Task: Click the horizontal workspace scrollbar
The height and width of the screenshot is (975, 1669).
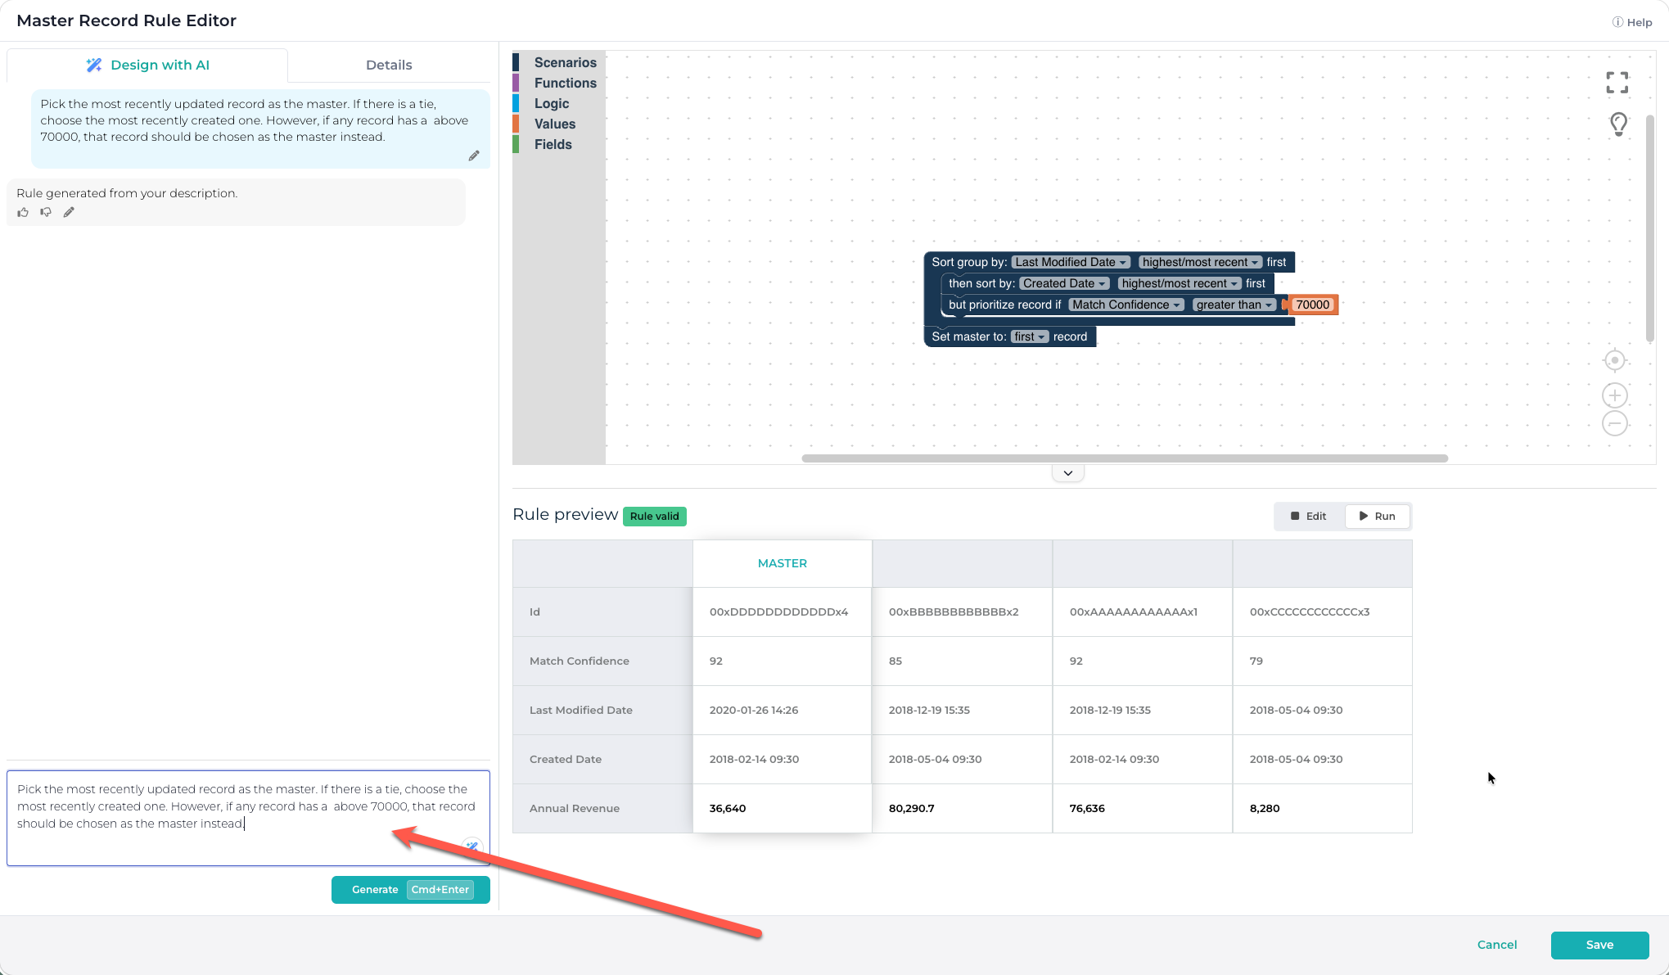Action: (x=1124, y=458)
